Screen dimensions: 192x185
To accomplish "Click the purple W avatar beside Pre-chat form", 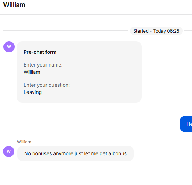I will (x=9, y=47).
